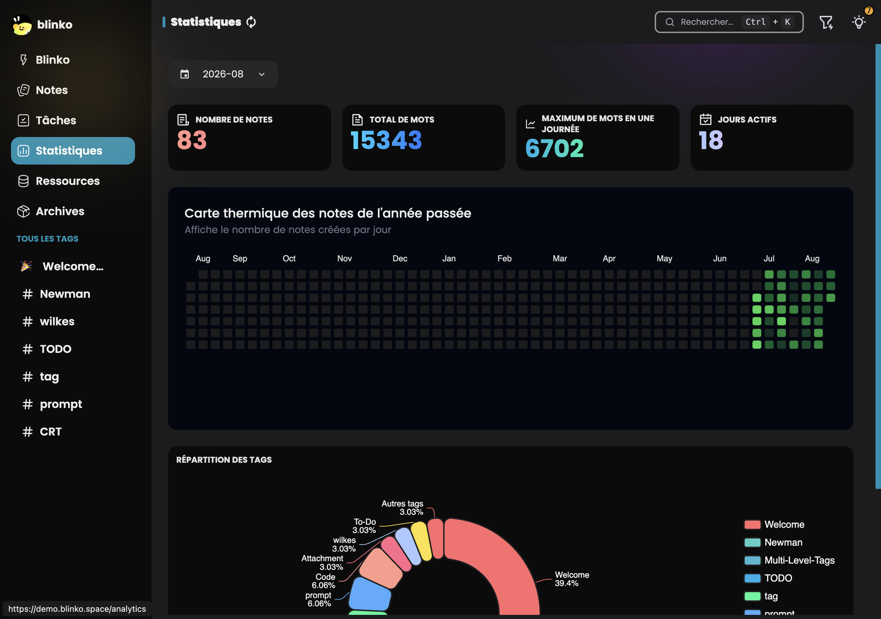The image size is (881, 619).
Task: Click the party popper Welcome tag icon
Action: (27, 266)
